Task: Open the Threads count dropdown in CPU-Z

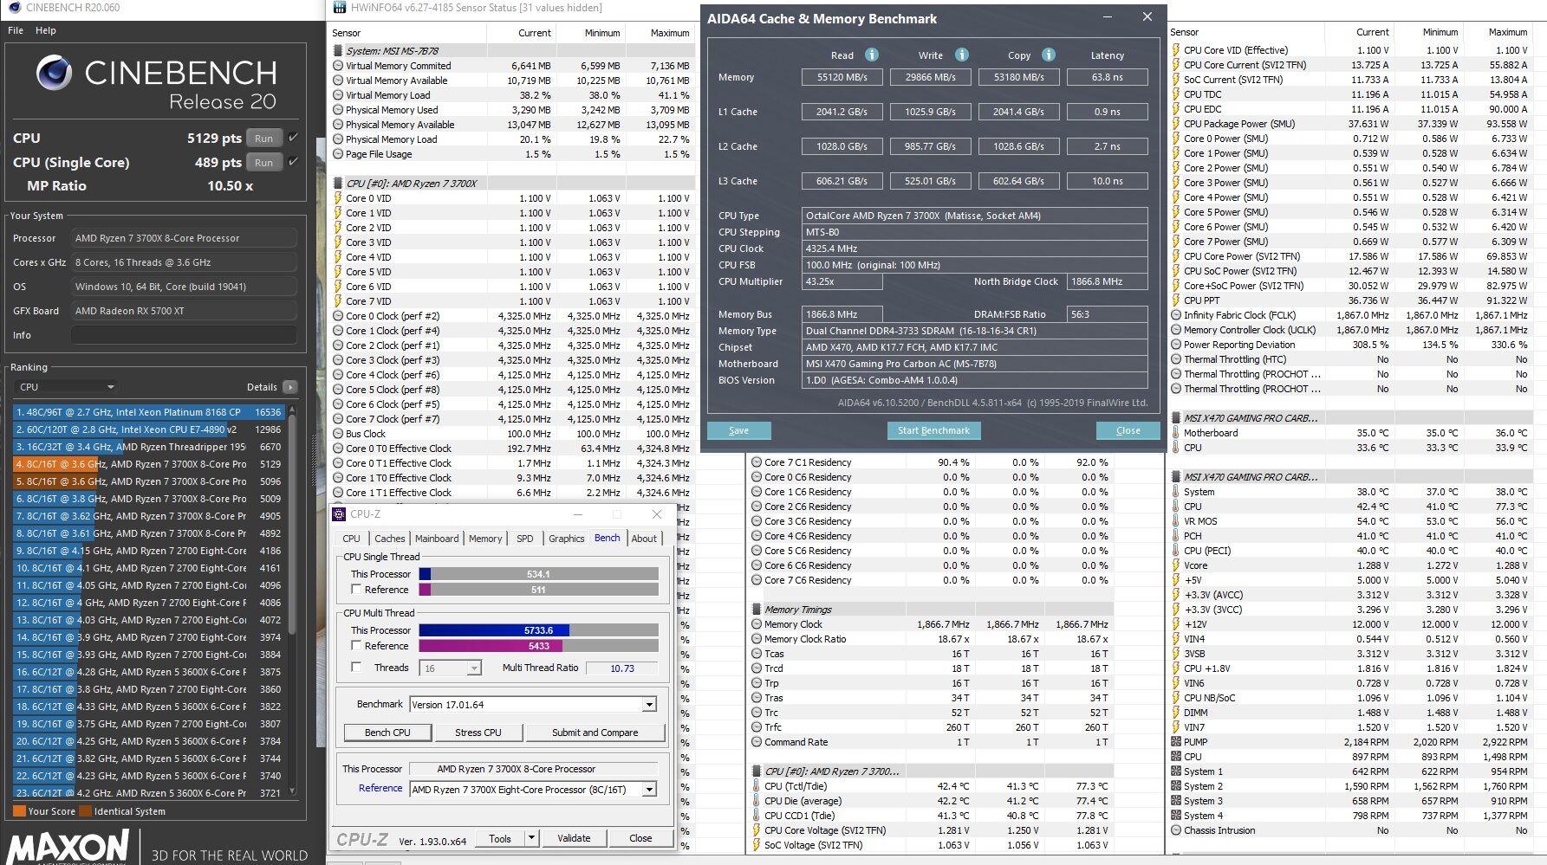Action: 473,668
